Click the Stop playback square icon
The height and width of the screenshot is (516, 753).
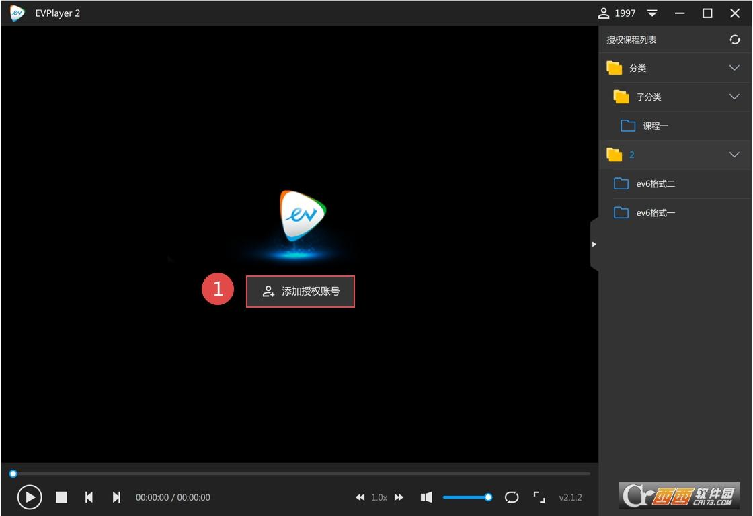tap(61, 497)
